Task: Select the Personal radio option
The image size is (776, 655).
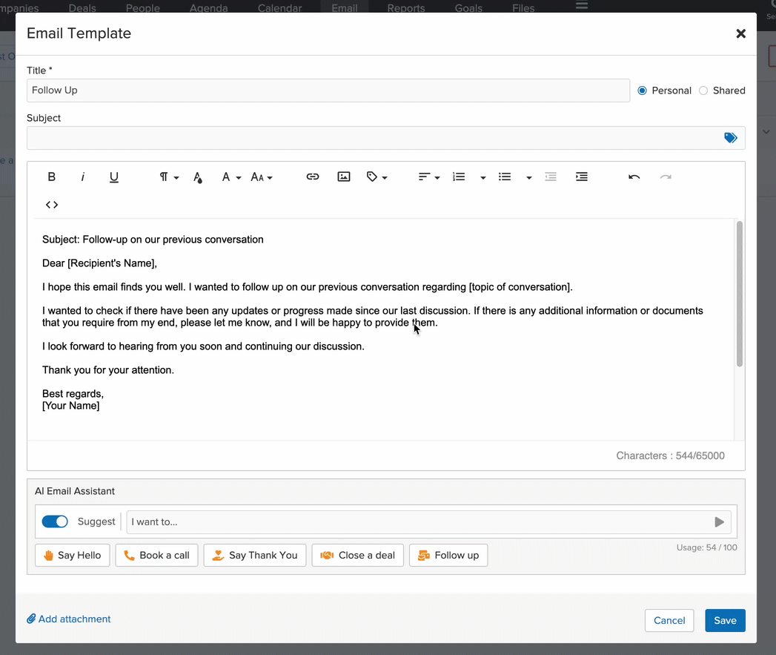Action: tap(643, 90)
